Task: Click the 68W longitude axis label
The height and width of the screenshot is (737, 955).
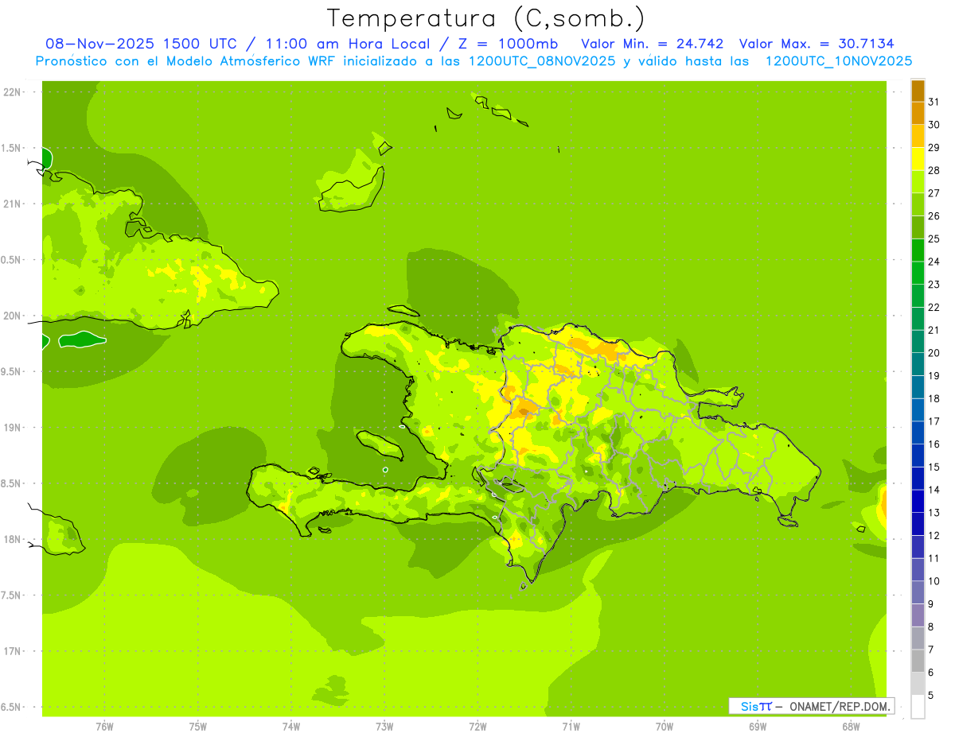Action: (850, 726)
